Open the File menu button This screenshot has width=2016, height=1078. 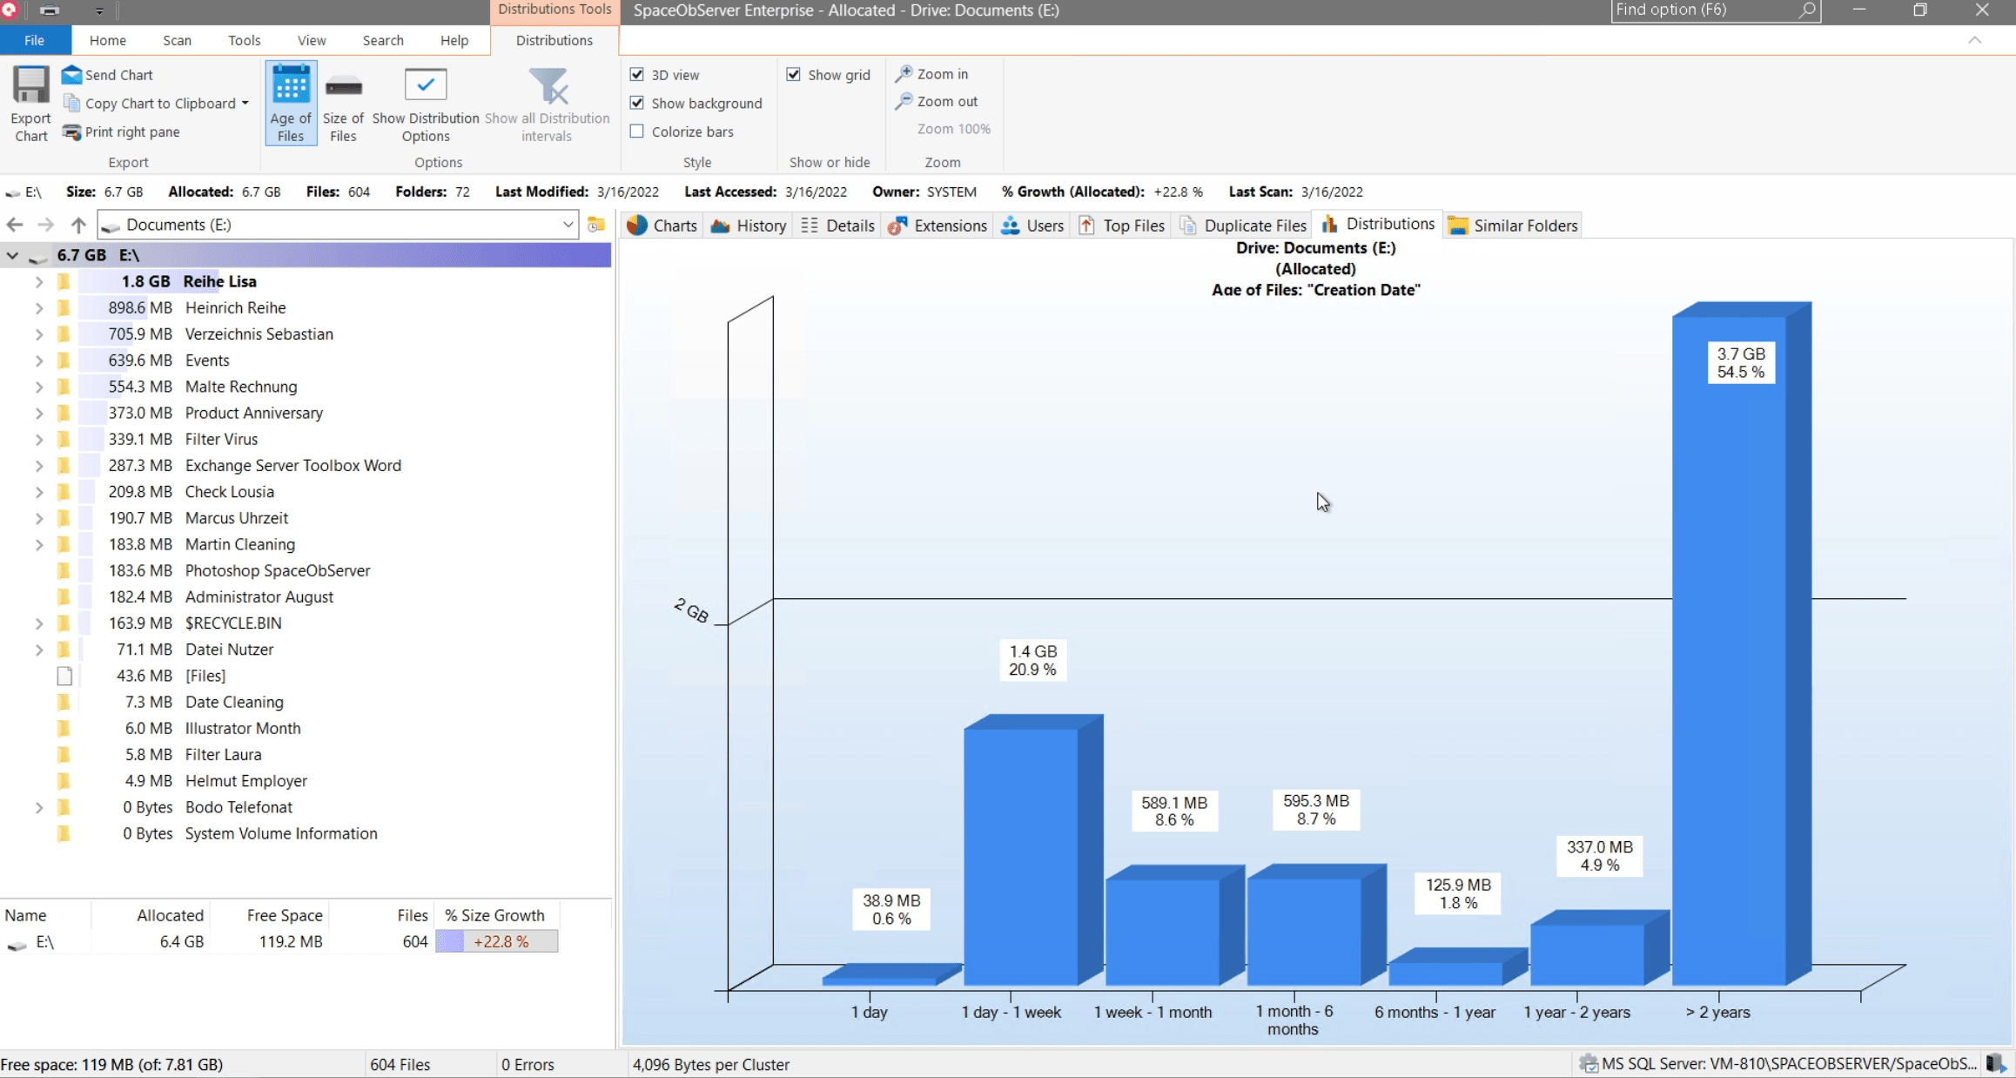[35, 40]
